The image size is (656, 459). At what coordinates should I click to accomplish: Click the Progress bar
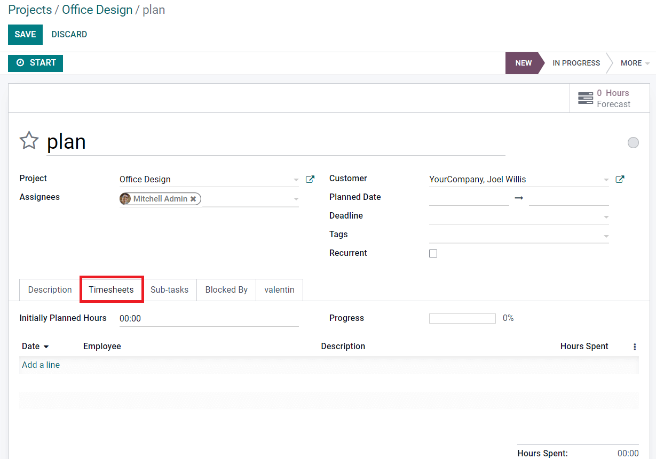tap(462, 318)
